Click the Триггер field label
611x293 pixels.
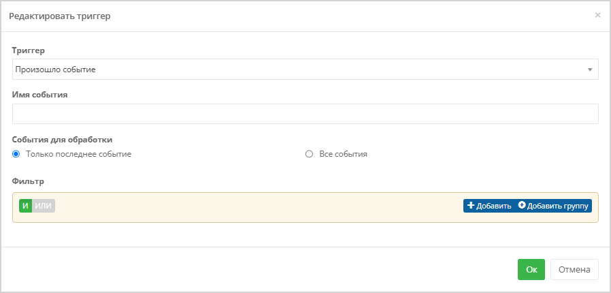(x=29, y=50)
